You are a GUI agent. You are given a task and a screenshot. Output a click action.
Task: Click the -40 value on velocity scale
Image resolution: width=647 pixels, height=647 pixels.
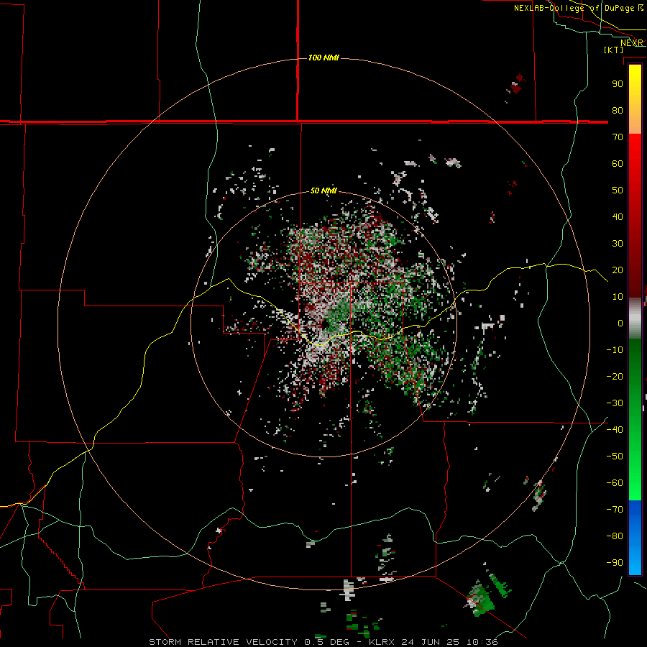615,430
